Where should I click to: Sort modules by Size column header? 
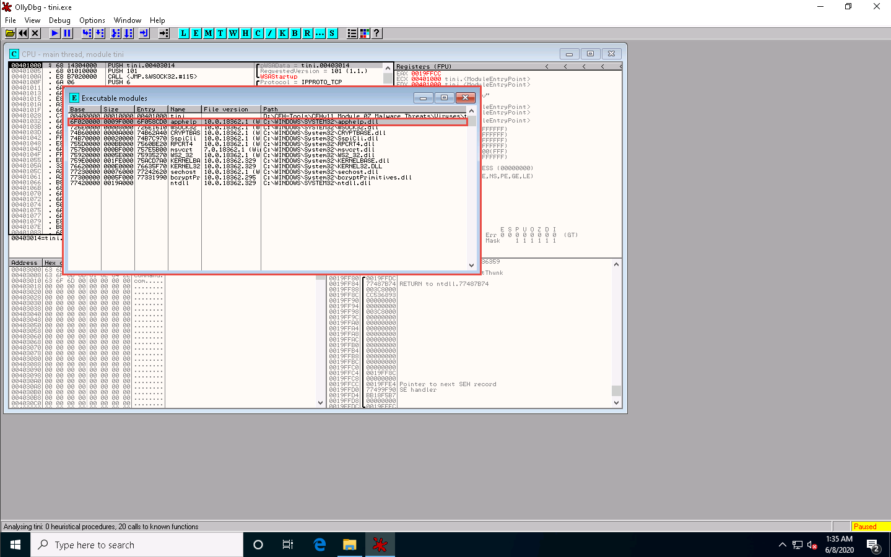coord(118,110)
